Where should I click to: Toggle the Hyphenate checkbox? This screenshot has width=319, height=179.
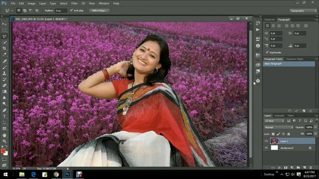point(267,52)
